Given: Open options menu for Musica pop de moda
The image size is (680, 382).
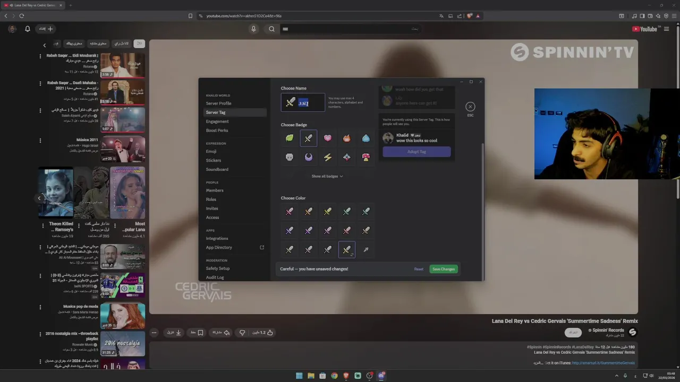Looking at the screenshot, I should pos(40,306).
